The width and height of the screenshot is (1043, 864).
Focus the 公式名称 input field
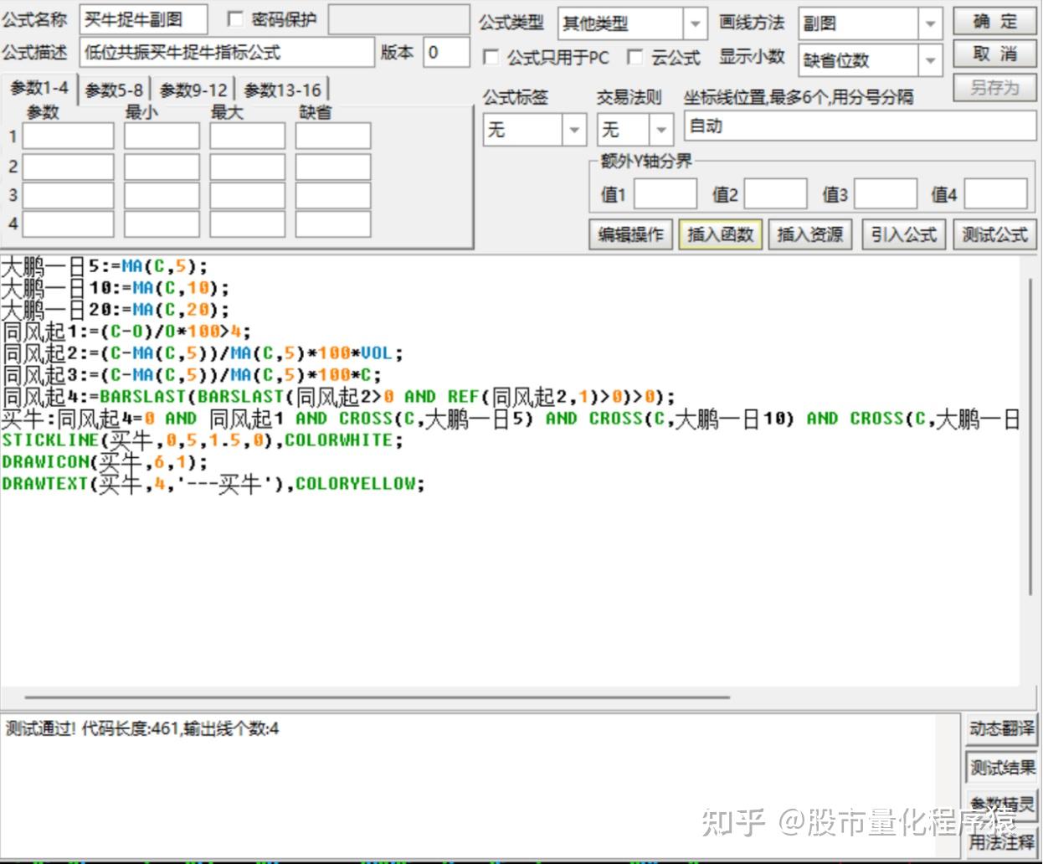pyautogui.click(x=144, y=20)
